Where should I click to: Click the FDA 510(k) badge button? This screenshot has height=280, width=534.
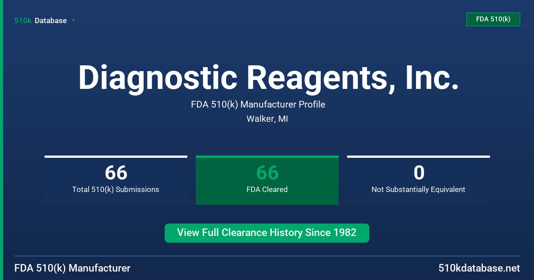(x=493, y=19)
